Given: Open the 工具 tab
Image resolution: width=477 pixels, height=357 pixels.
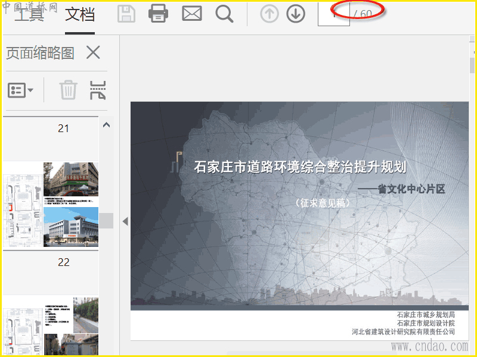Looking at the screenshot, I should click(29, 14).
